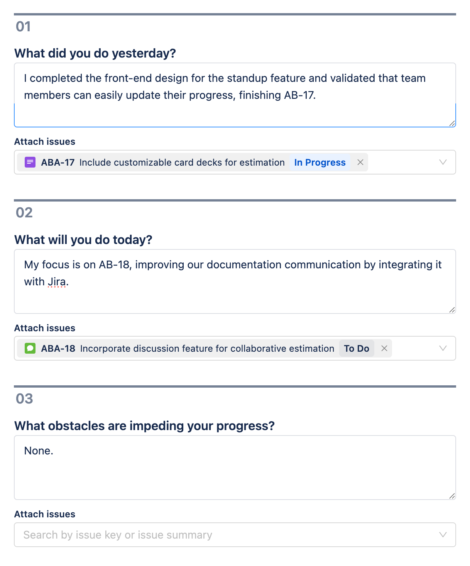Click the ABA-18 issue key label

[x=58, y=348]
